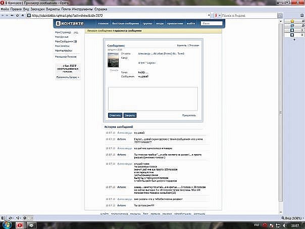Viewport: 305px width, 229px height.
Task: Click the volume speaker tray icon
Action: click(284, 225)
